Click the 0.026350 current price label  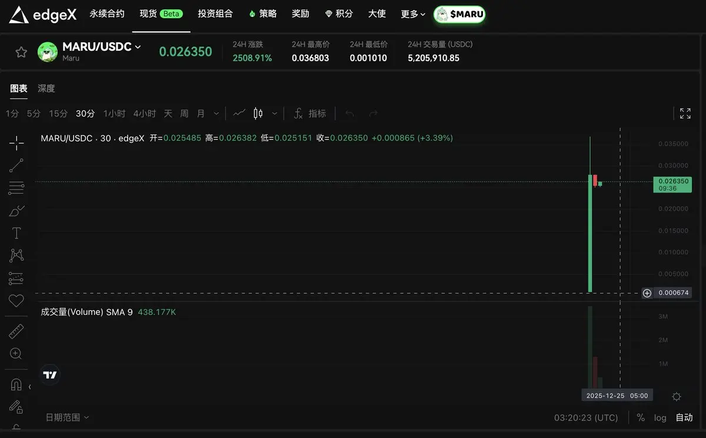672,184
